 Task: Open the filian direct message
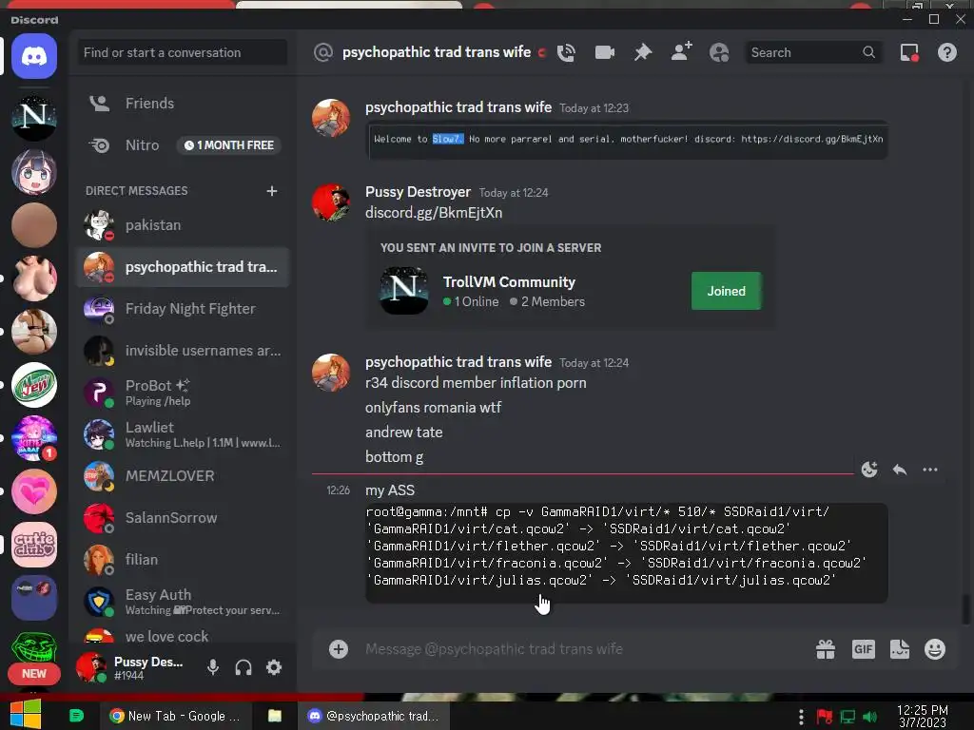pyautogui.click(x=183, y=560)
